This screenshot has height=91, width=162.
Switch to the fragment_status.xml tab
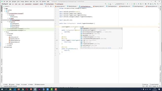[x=125, y=6]
